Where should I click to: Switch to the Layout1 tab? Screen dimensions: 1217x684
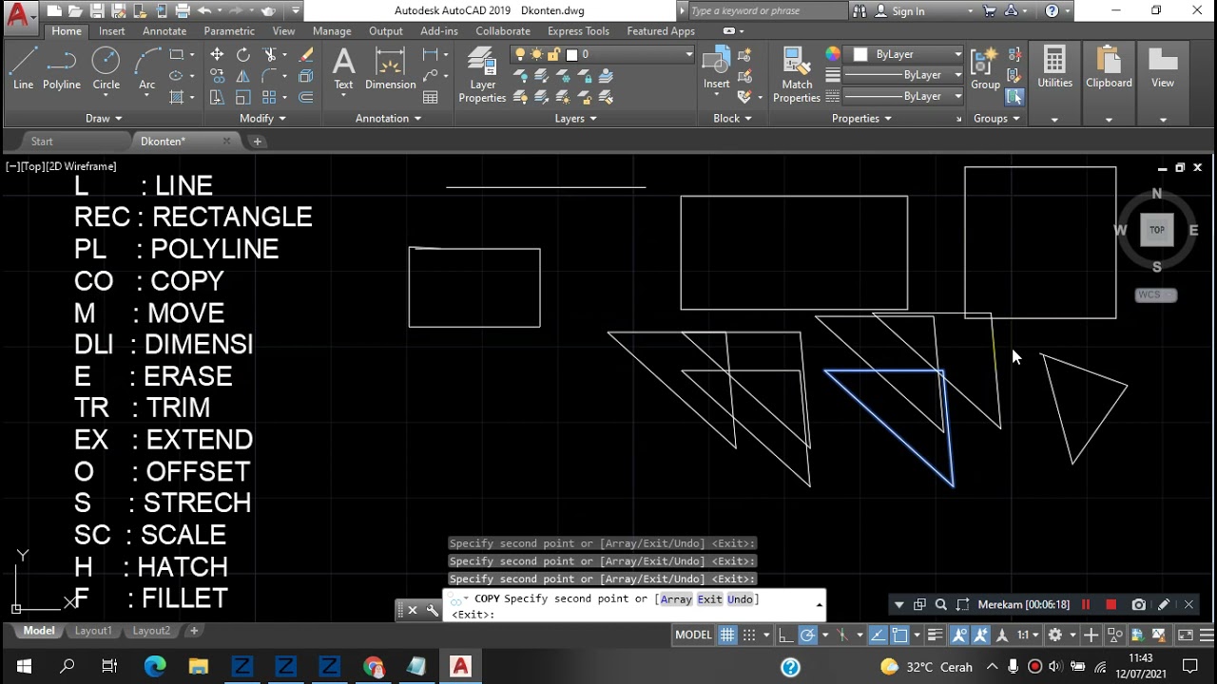(x=93, y=631)
